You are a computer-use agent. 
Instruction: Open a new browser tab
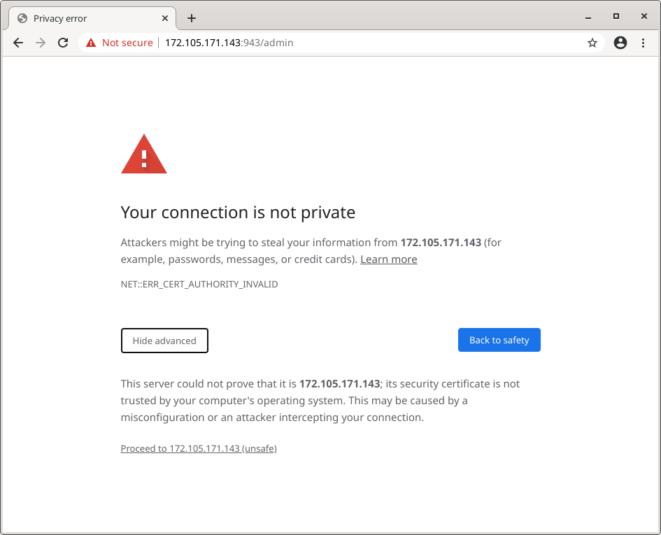192,18
